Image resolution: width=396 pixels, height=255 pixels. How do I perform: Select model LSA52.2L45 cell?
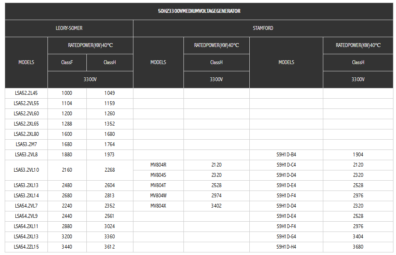26,93
